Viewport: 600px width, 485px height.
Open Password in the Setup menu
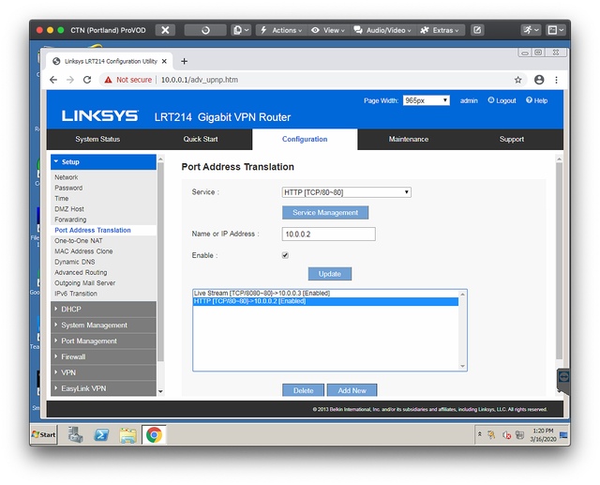[68, 188]
